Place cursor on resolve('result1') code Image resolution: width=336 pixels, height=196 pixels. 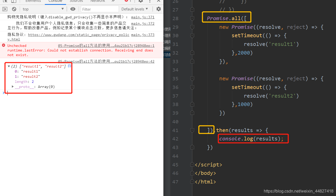tap(271, 44)
